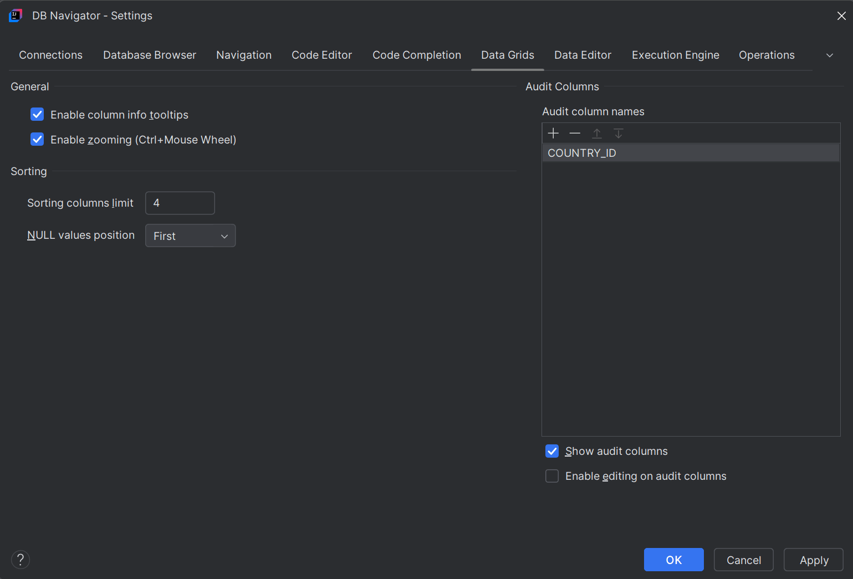Toggle Enable zooming (Ctrl+Mouse Wheel)

pyautogui.click(x=37, y=140)
